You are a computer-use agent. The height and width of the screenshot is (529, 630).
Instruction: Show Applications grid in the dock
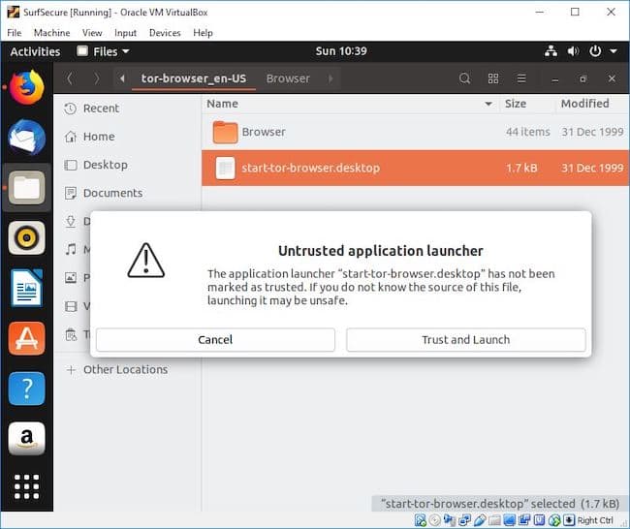pyautogui.click(x=26, y=486)
